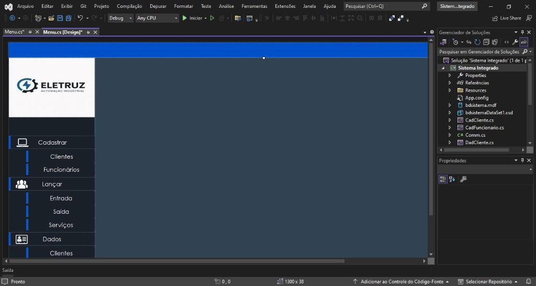Open the Compilação menu
Screen dimensions: 536x286
[129, 6]
